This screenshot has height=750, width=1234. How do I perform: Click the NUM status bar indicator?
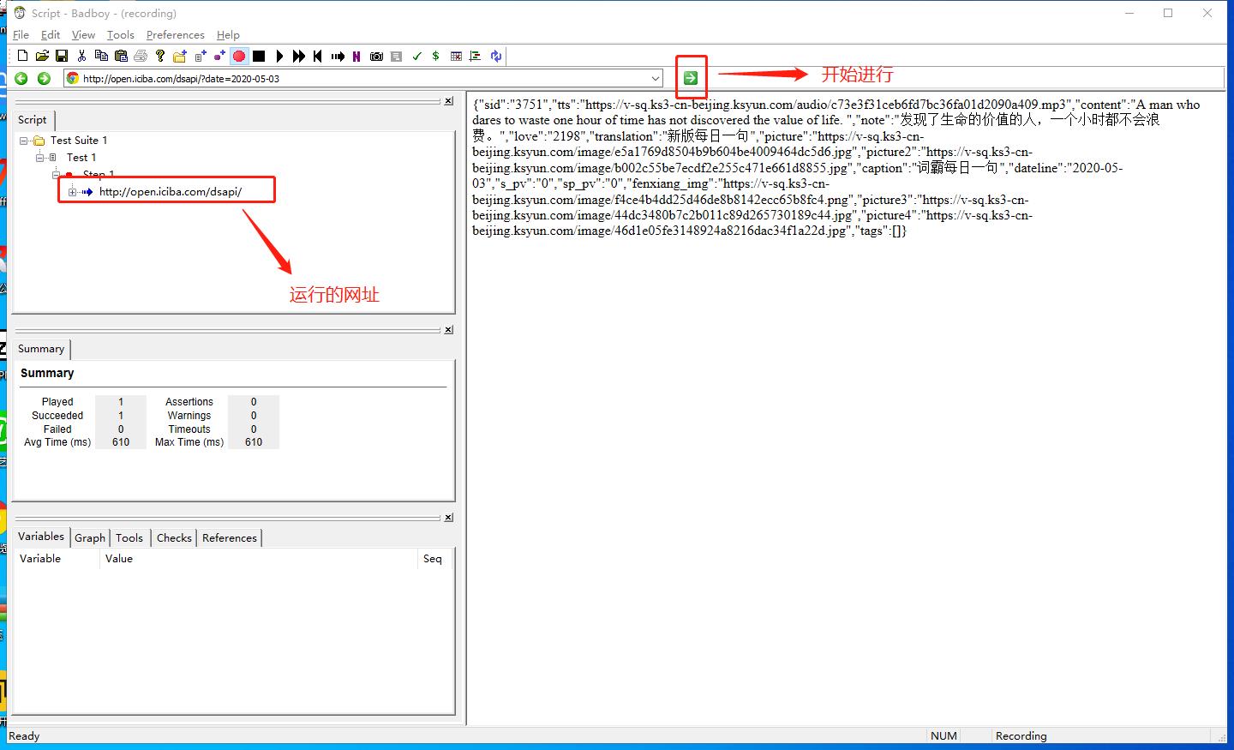coord(943,736)
